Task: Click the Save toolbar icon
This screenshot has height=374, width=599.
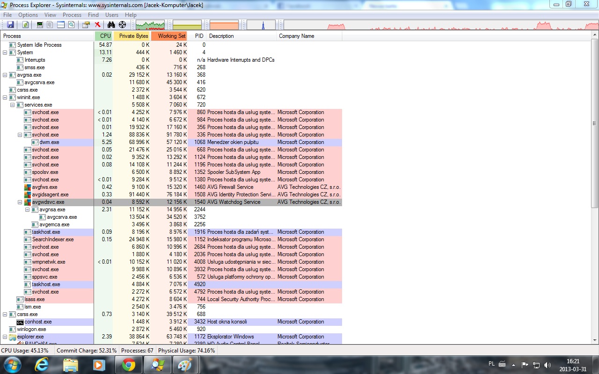Action: 10,25
